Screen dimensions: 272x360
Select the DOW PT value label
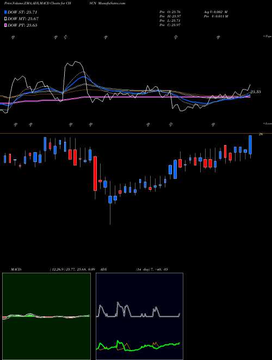pos(22,25)
